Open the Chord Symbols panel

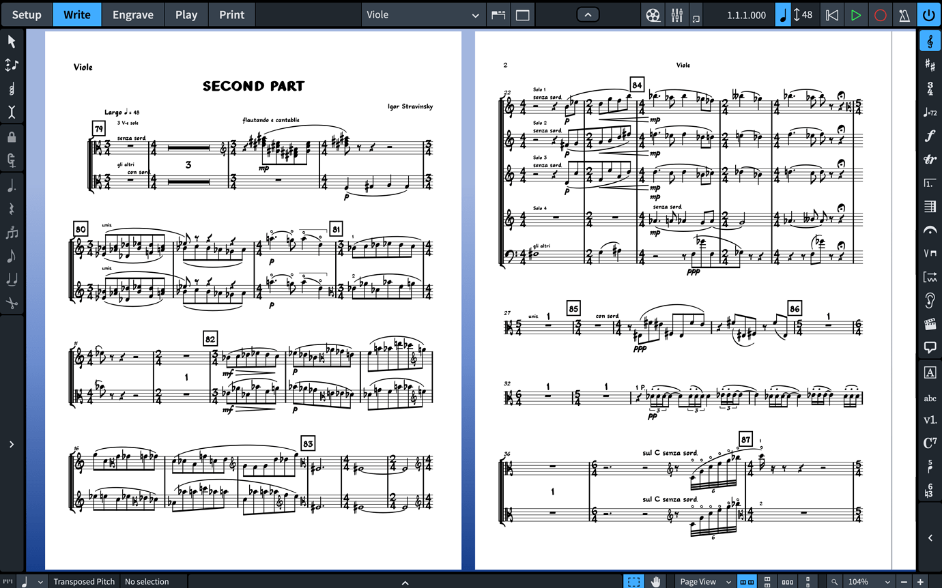(930, 443)
